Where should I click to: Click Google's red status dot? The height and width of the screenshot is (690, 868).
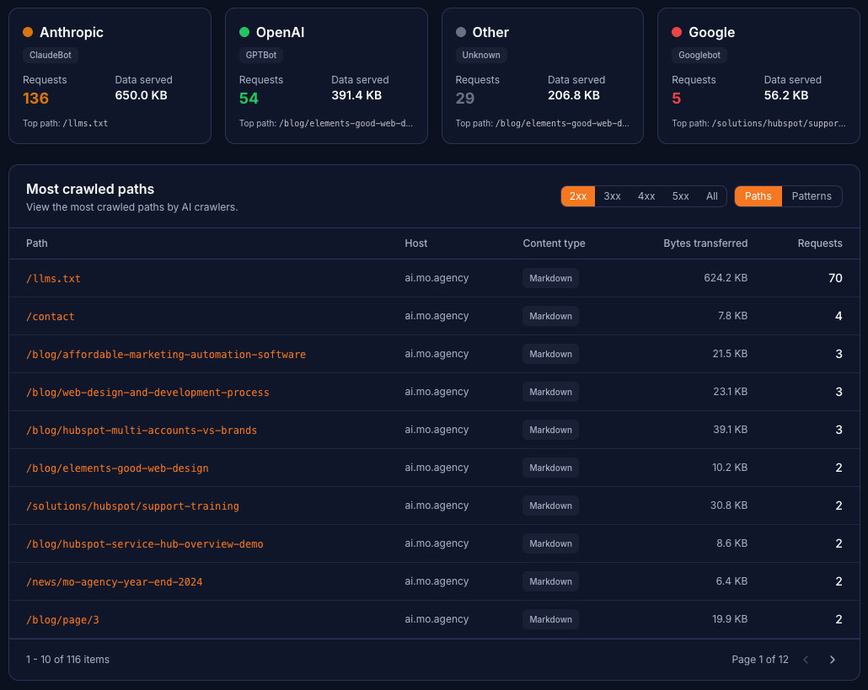(677, 32)
